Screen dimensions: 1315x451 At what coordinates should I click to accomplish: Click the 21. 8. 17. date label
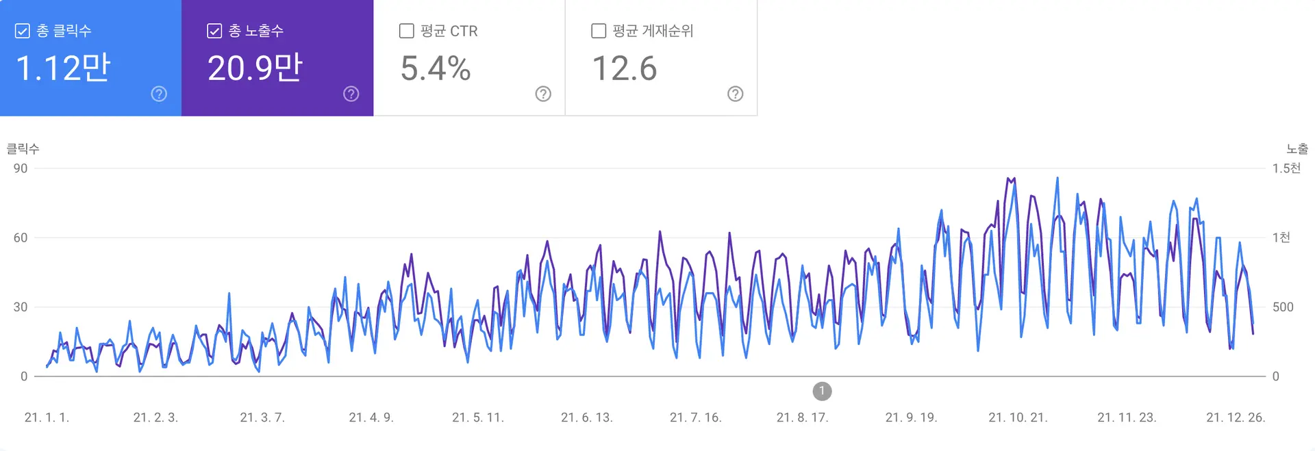[x=802, y=417]
